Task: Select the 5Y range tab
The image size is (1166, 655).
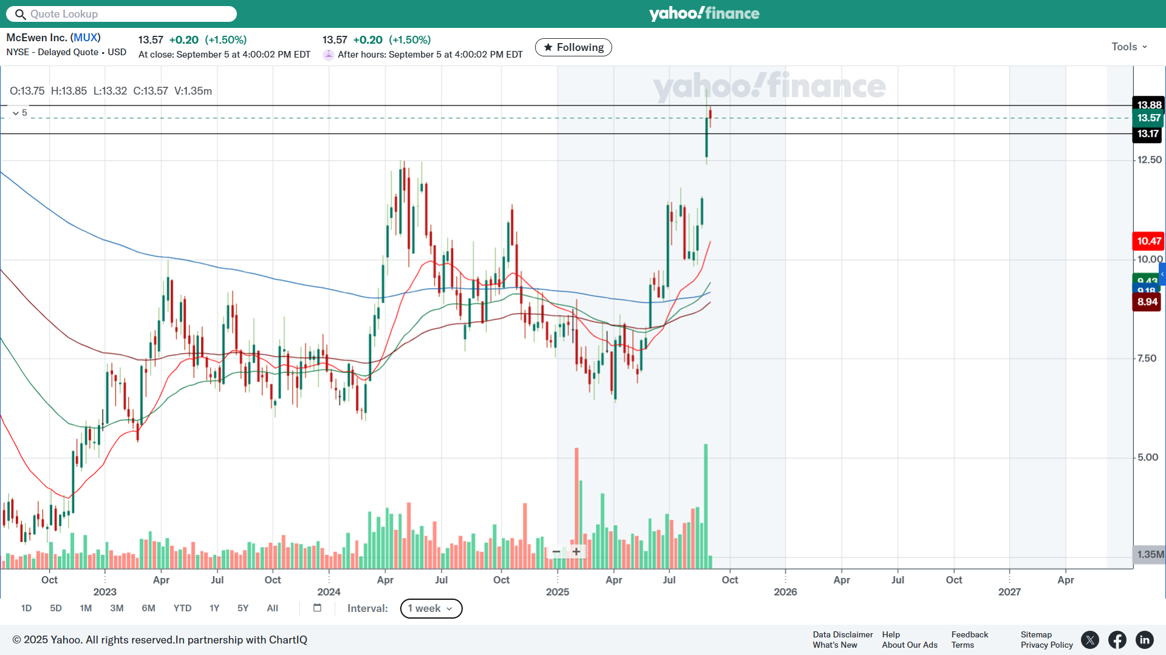Action: click(x=243, y=608)
